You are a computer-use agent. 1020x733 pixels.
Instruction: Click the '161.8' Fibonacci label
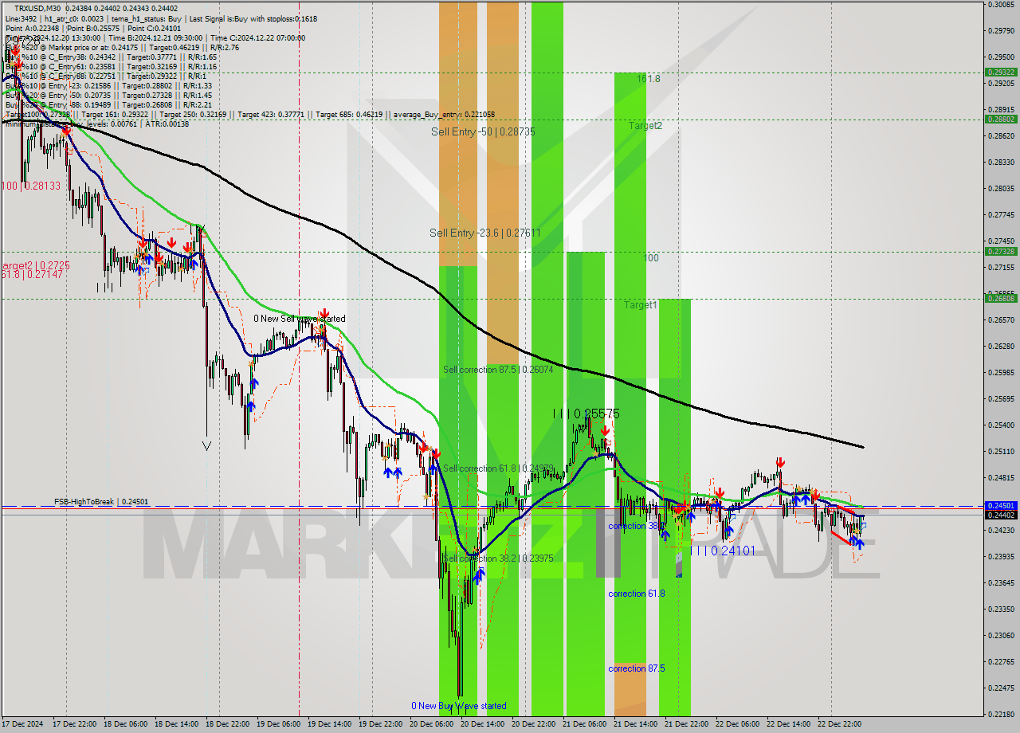click(649, 79)
